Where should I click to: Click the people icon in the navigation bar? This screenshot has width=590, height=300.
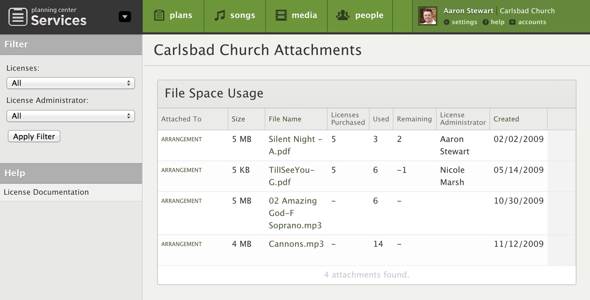pyautogui.click(x=342, y=15)
